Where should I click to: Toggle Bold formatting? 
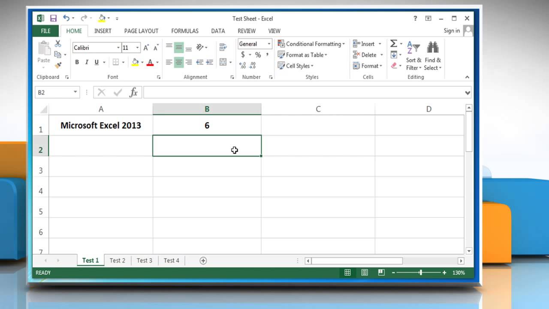point(77,62)
